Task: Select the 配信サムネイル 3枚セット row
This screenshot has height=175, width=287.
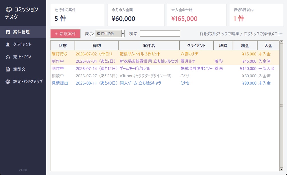Action: click(165, 54)
